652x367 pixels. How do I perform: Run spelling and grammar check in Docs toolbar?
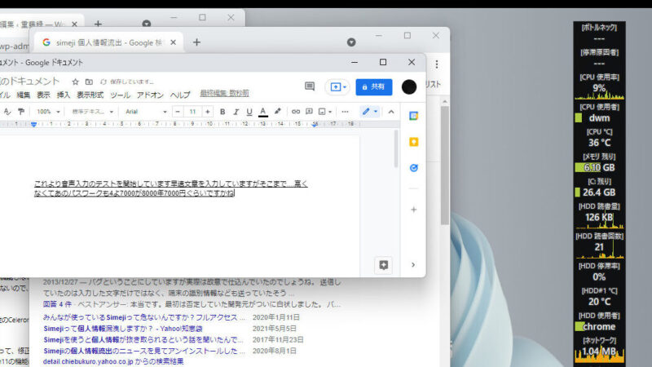[7, 112]
